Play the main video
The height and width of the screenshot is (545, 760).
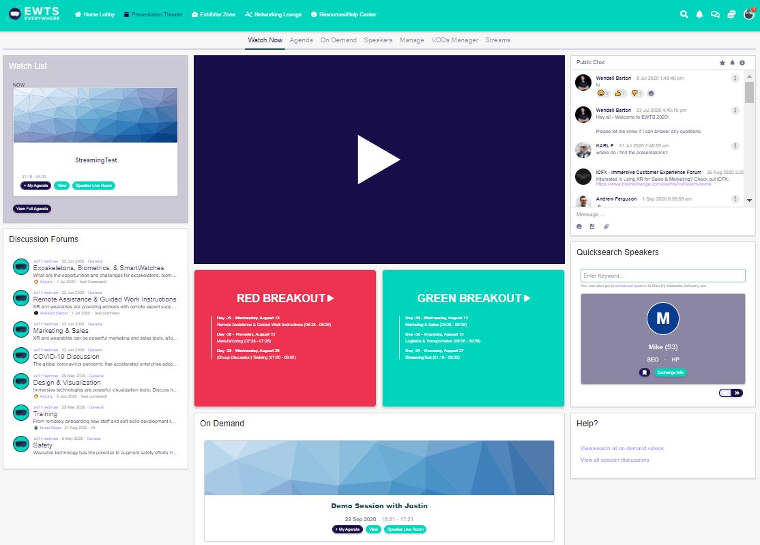[x=379, y=160]
